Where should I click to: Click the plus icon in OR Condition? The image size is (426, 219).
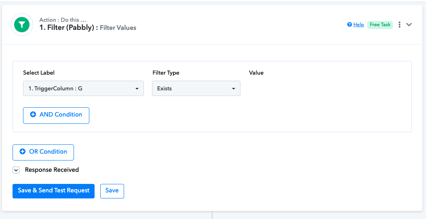coord(23,152)
